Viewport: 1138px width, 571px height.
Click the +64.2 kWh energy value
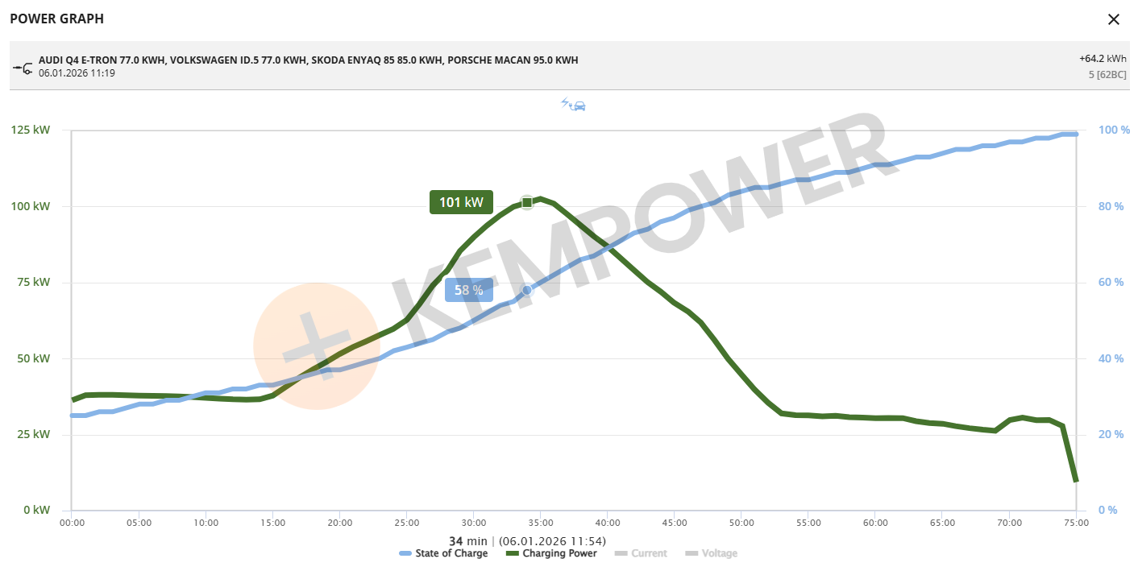(1103, 59)
